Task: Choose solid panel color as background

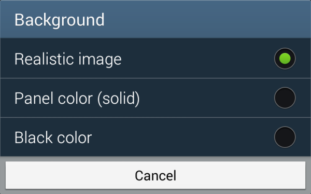Action: (x=155, y=98)
